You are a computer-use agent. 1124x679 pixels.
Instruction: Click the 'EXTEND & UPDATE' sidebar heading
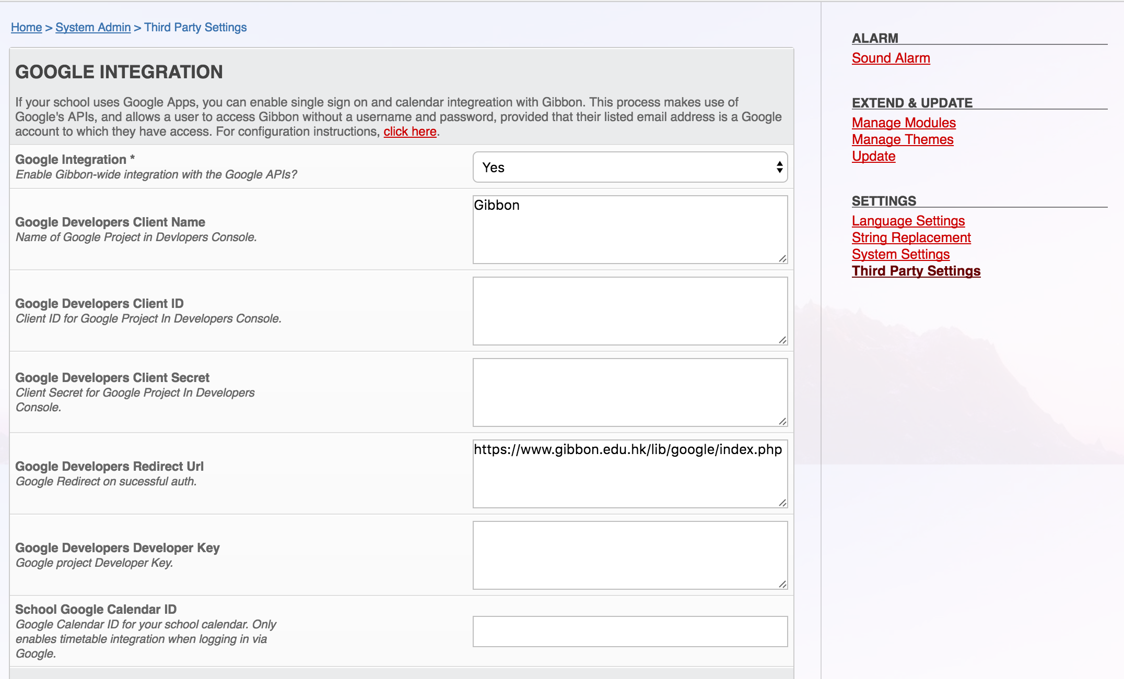click(912, 103)
